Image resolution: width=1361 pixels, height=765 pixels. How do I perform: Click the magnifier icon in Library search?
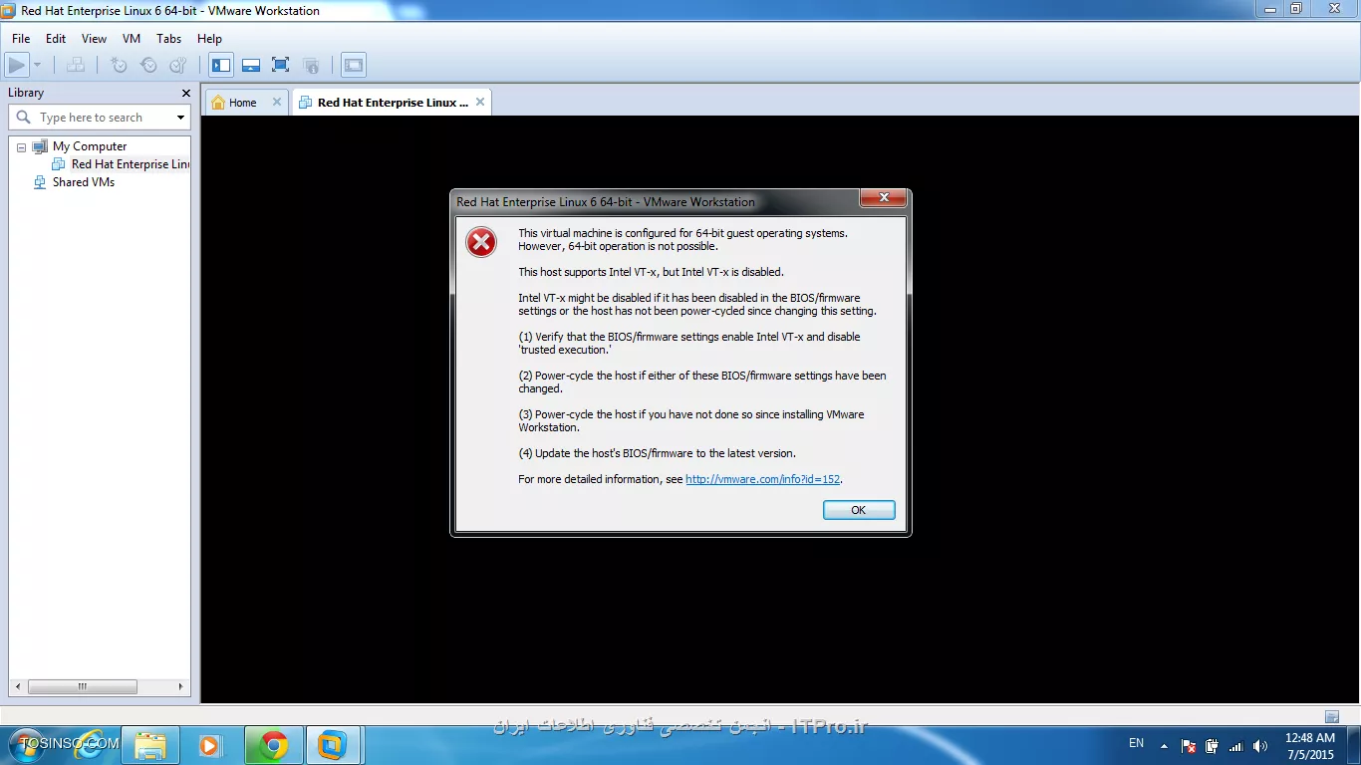(24, 118)
